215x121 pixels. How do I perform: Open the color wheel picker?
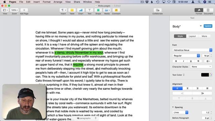click(x=211, y=75)
